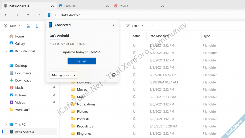Image resolution: width=245 pixels, height=138 pixels.
Task: Navigate up one folder level
Action: pos(28,15)
